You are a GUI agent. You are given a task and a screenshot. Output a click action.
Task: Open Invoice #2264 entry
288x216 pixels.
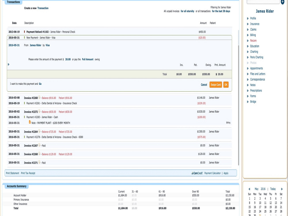(x=31, y=132)
